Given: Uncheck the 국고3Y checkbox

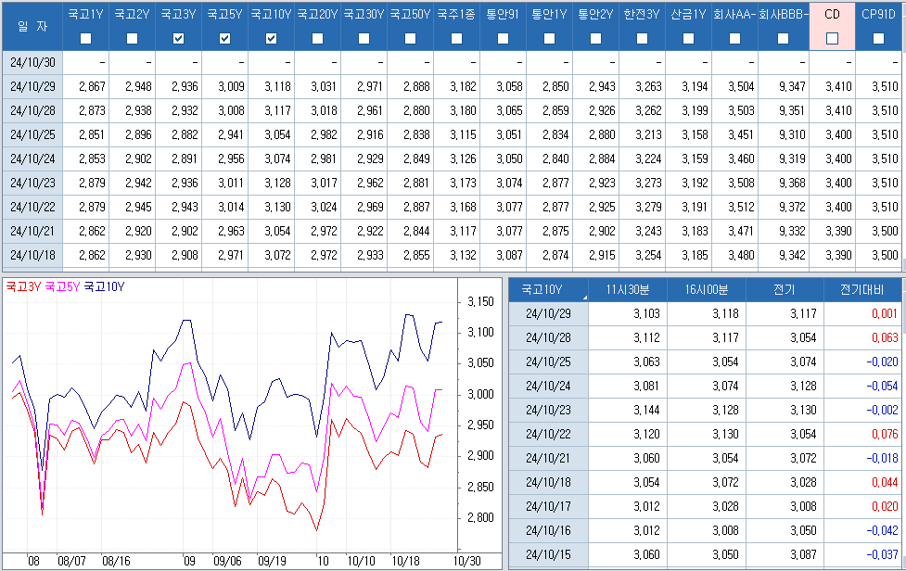Looking at the screenshot, I should (x=178, y=38).
